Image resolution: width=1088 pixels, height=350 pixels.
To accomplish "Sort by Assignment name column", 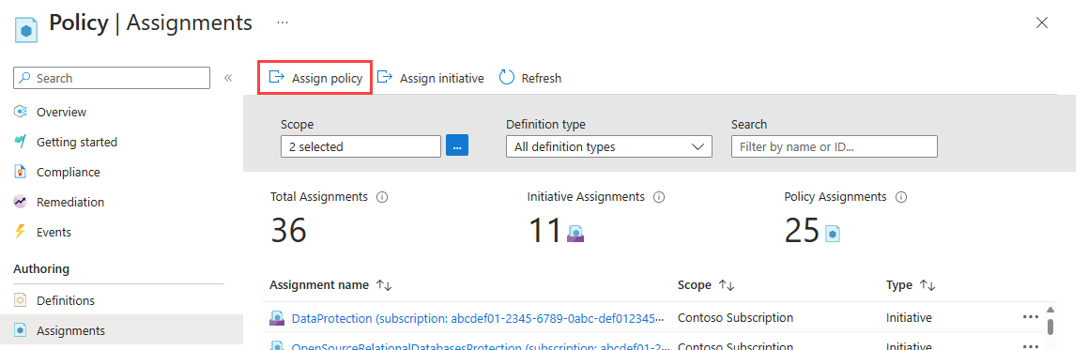I will coord(331,285).
